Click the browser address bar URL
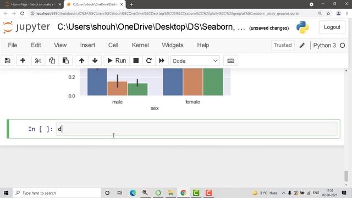Image resolution: width=352 pixels, height=198 pixels. coord(167,13)
